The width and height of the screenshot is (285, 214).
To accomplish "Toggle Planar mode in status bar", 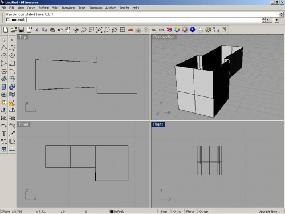I will click(x=190, y=212).
